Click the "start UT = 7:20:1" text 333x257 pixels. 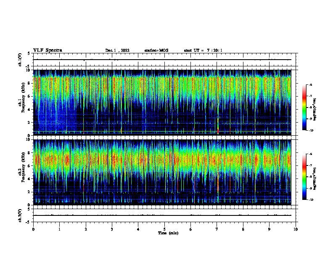click(203, 50)
